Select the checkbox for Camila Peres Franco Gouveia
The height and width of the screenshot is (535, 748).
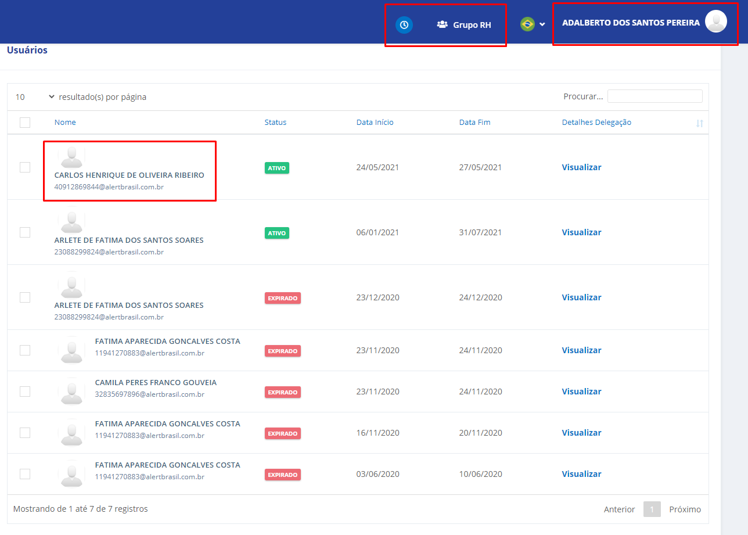tap(25, 392)
